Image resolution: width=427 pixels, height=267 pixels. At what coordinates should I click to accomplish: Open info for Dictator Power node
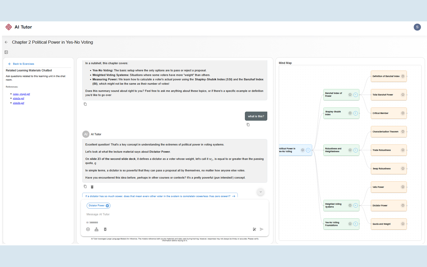[x=403, y=206]
